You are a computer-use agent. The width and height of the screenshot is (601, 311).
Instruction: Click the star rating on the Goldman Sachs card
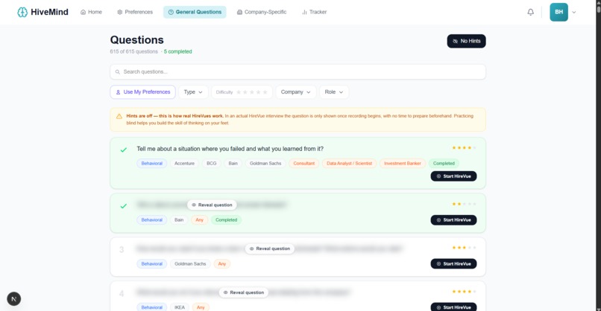pyautogui.click(x=464, y=248)
